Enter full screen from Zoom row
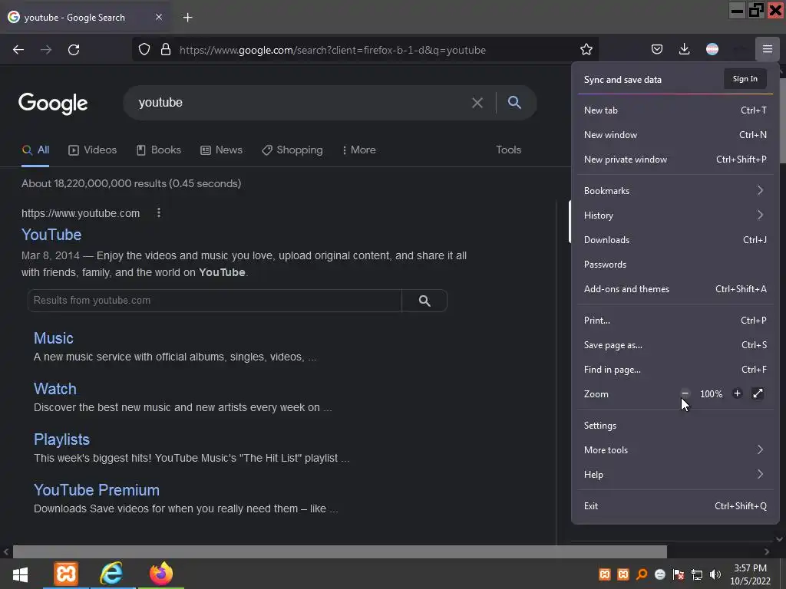Screen dimensions: 786x589 coord(758,393)
